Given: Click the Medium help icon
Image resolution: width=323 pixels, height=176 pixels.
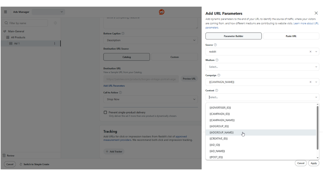Looking at the screenshot, I should click(x=217, y=60).
